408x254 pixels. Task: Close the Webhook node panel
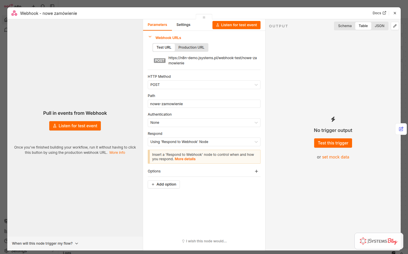[x=395, y=13]
